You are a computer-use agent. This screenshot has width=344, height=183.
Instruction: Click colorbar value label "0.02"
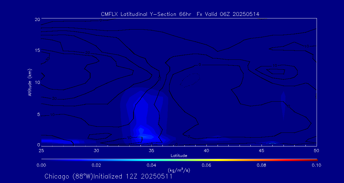[x=96, y=165]
